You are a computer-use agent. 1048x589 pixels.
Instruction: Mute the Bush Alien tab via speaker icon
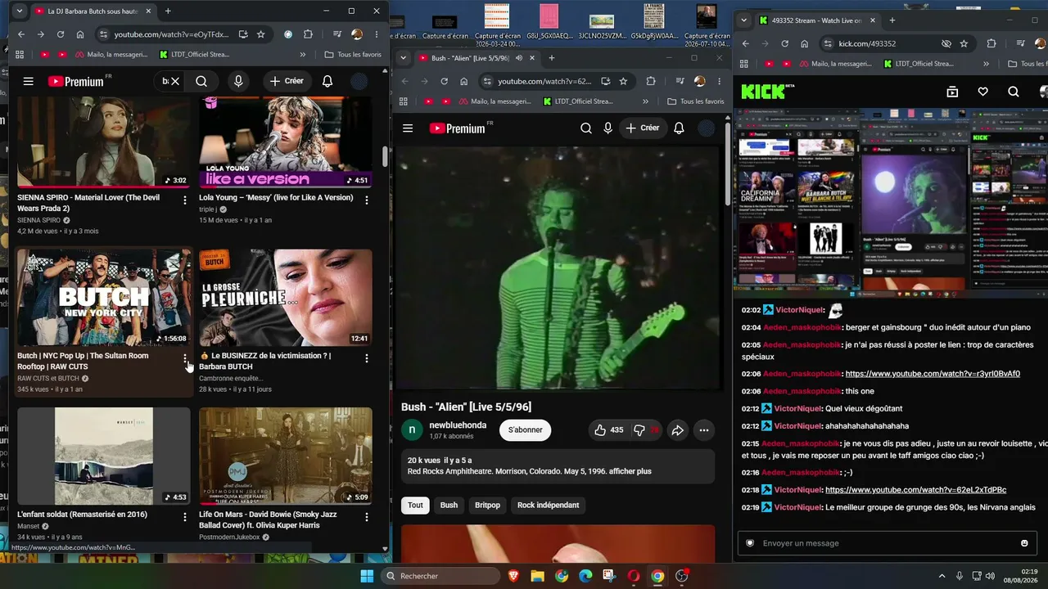coord(519,58)
